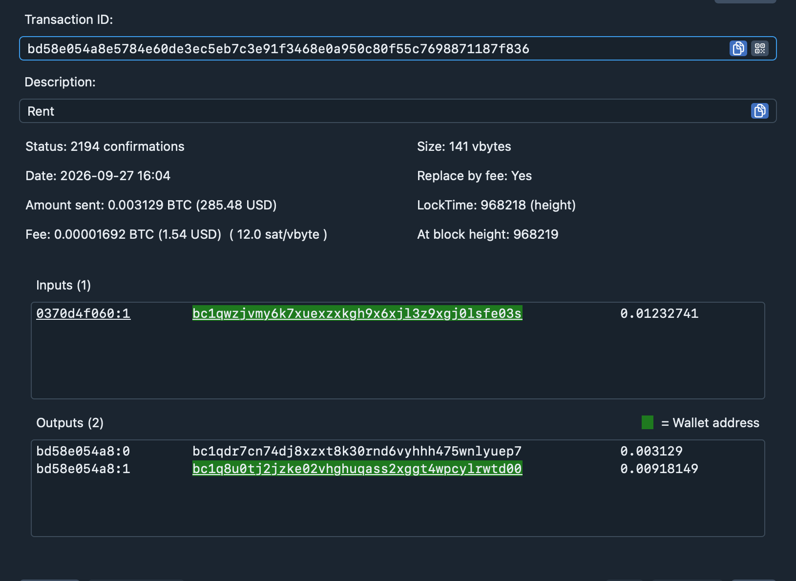Open input outpoint 0370d4f060:1

[84, 313]
